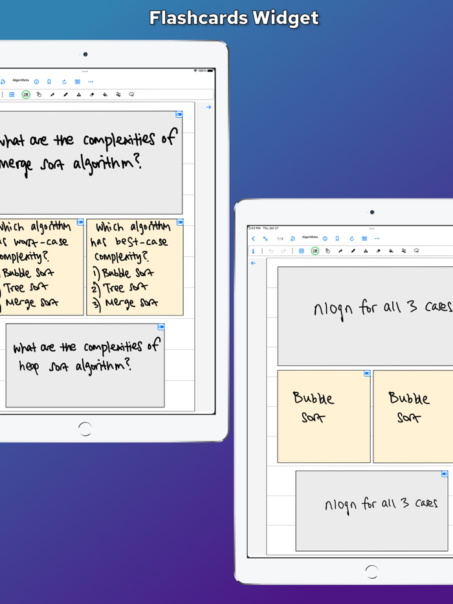Select the marker tool on right iPad
453x604 pixels.
point(353,251)
